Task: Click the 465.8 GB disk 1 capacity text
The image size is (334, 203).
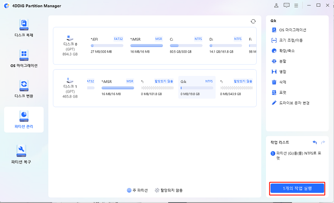Action: click(70, 97)
